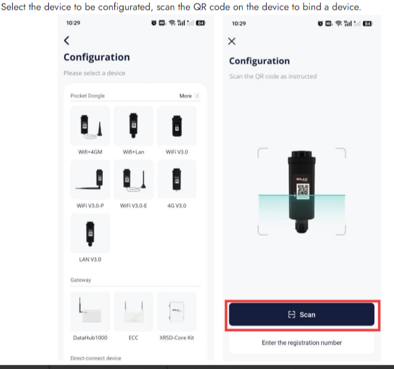Close the QR scan configuration screen
The image size is (394, 369).
click(x=232, y=41)
